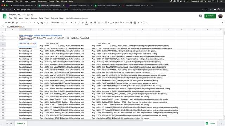
Task: Click the insert link icon
Action: pyautogui.click(x=127, y=22)
